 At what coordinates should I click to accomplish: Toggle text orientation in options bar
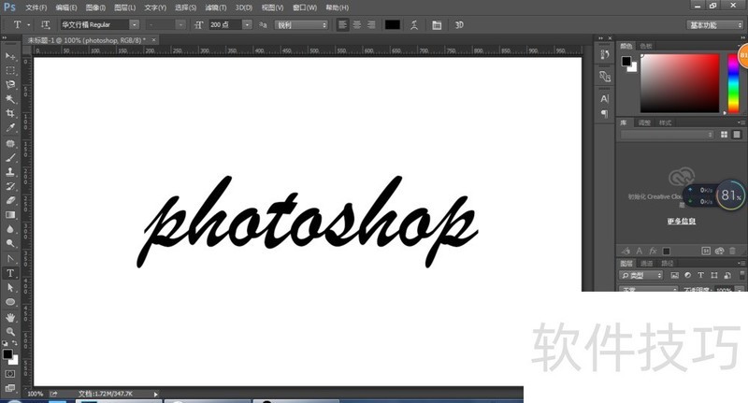tap(45, 25)
